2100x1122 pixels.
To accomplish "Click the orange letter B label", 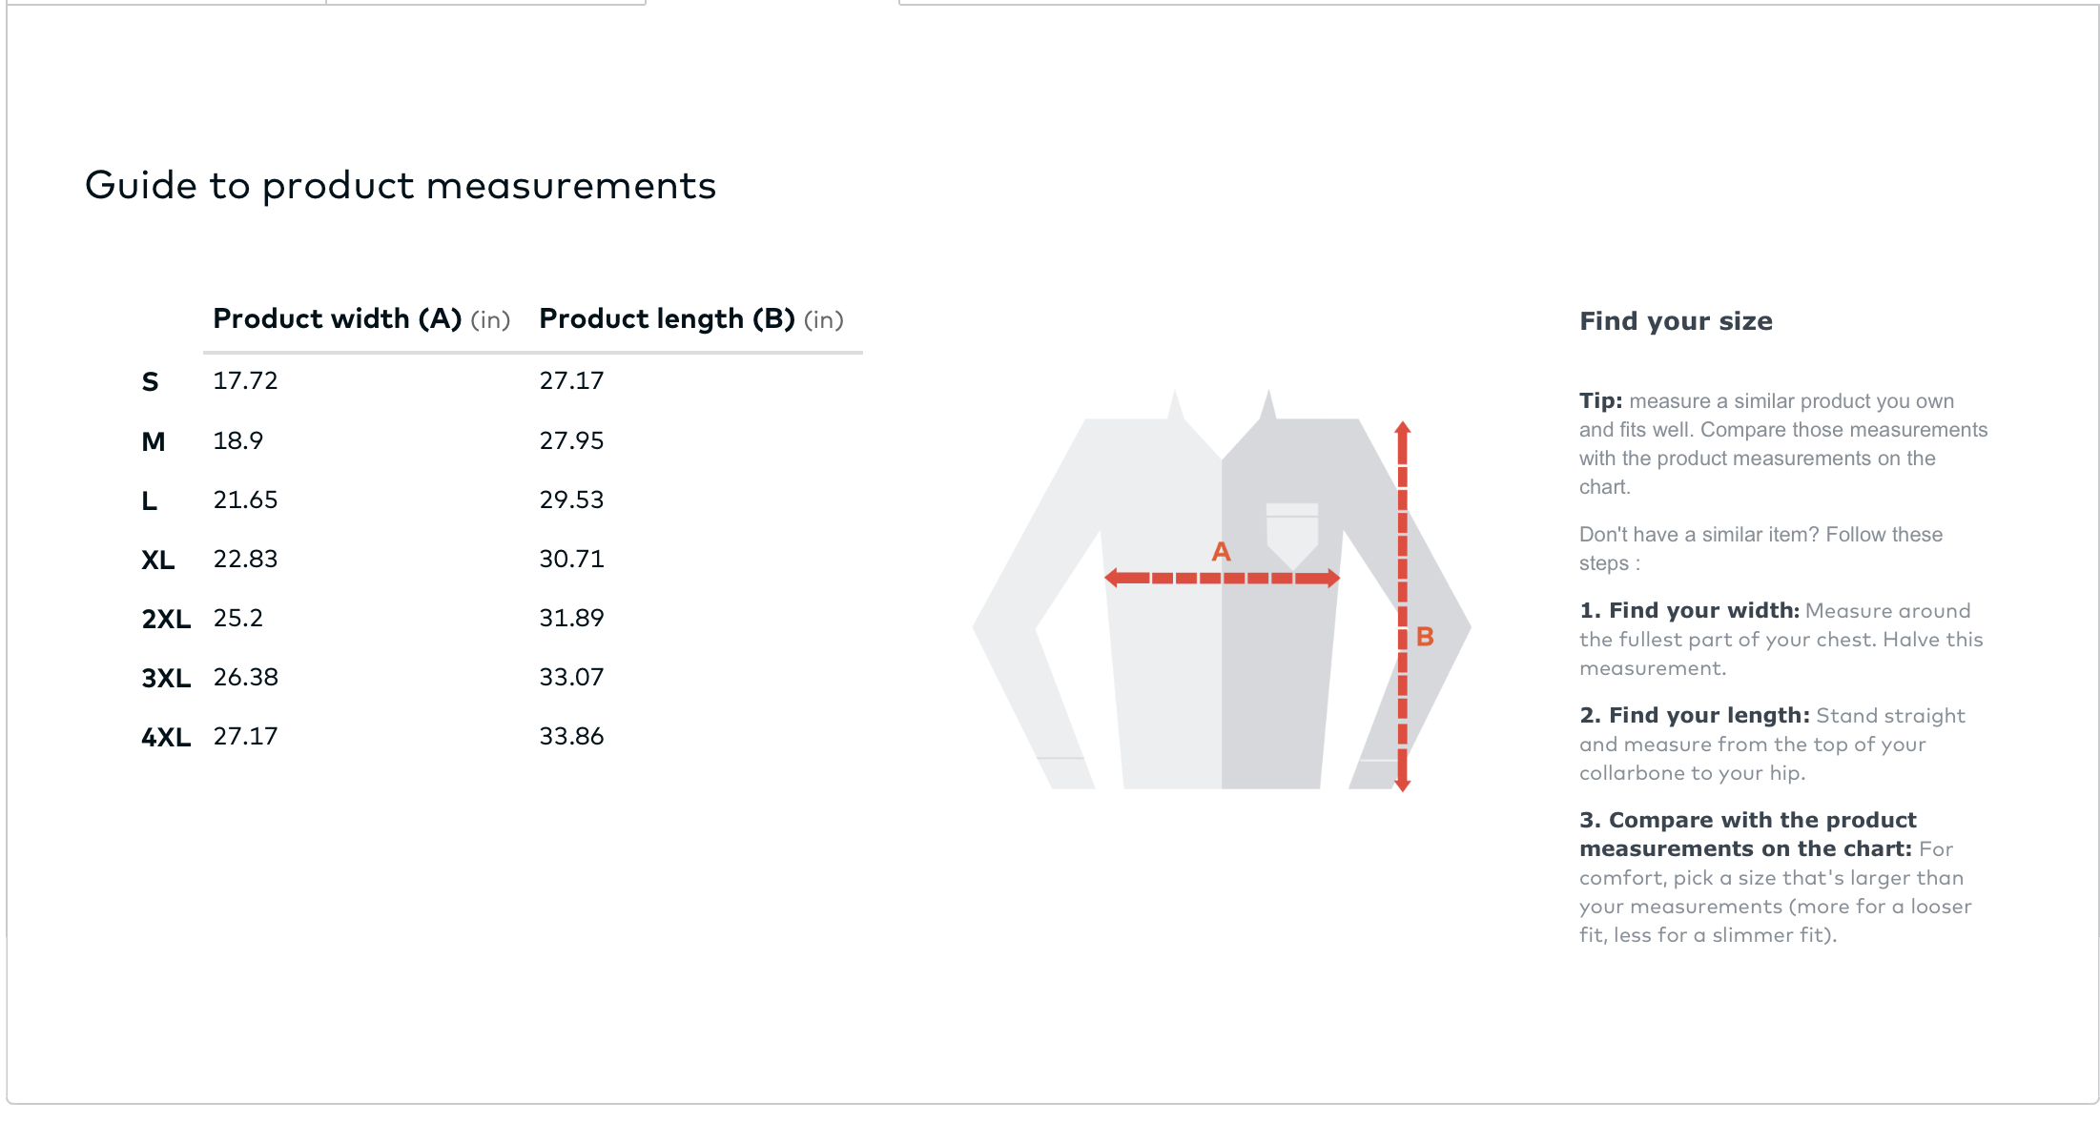I will click(x=1425, y=637).
